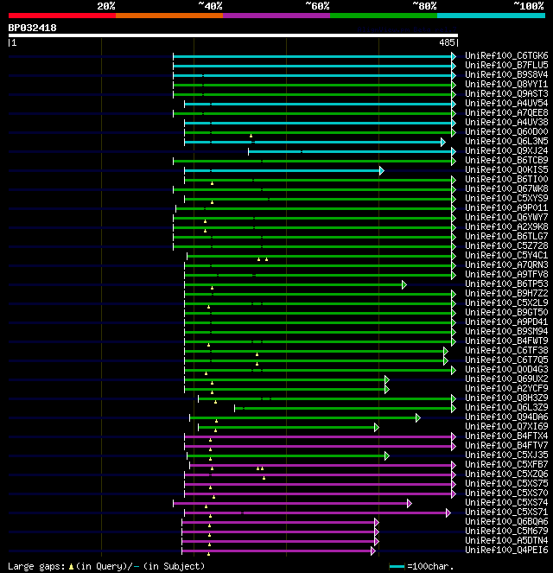Select the UniRef100_Q8H3Z9 label

point(506,398)
